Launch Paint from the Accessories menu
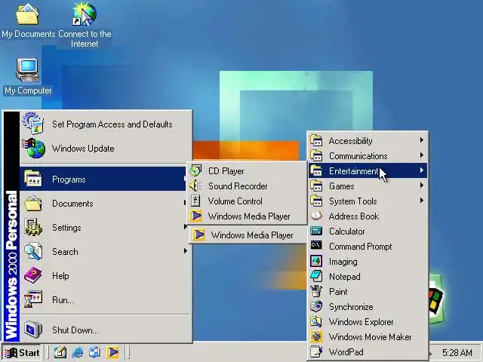This screenshot has height=362, width=483. point(368,292)
